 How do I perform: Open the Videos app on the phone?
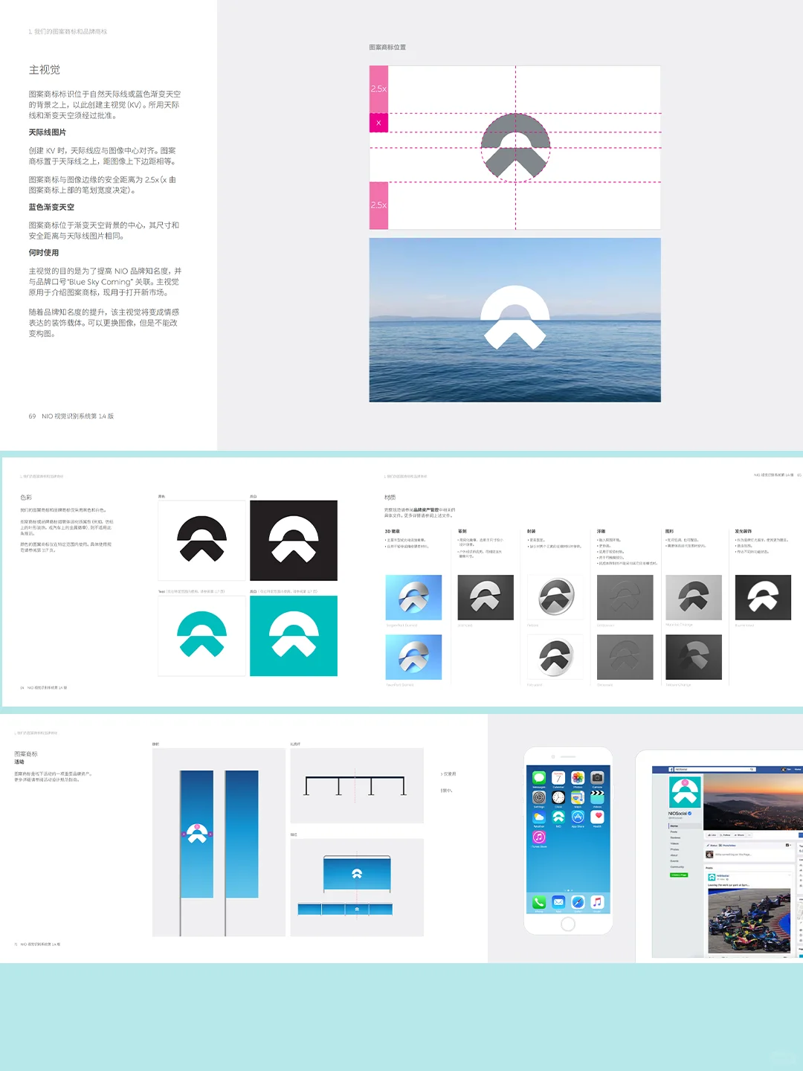point(597,797)
